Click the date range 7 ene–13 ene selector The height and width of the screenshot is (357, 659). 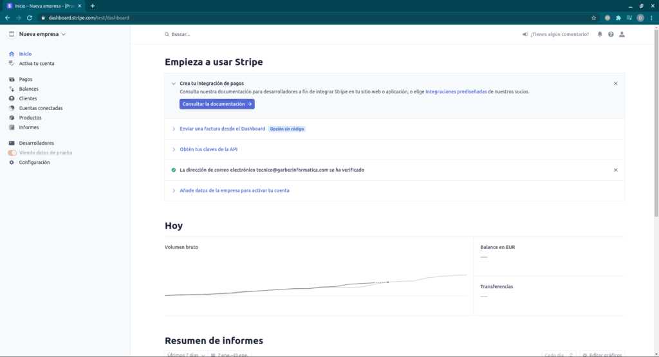(230, 354)
